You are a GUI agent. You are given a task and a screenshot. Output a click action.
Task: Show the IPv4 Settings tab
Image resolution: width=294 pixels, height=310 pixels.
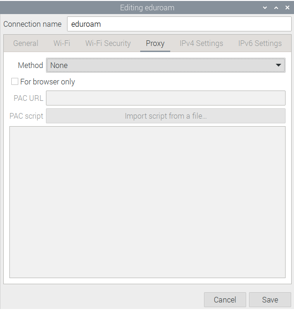point(201,44)
